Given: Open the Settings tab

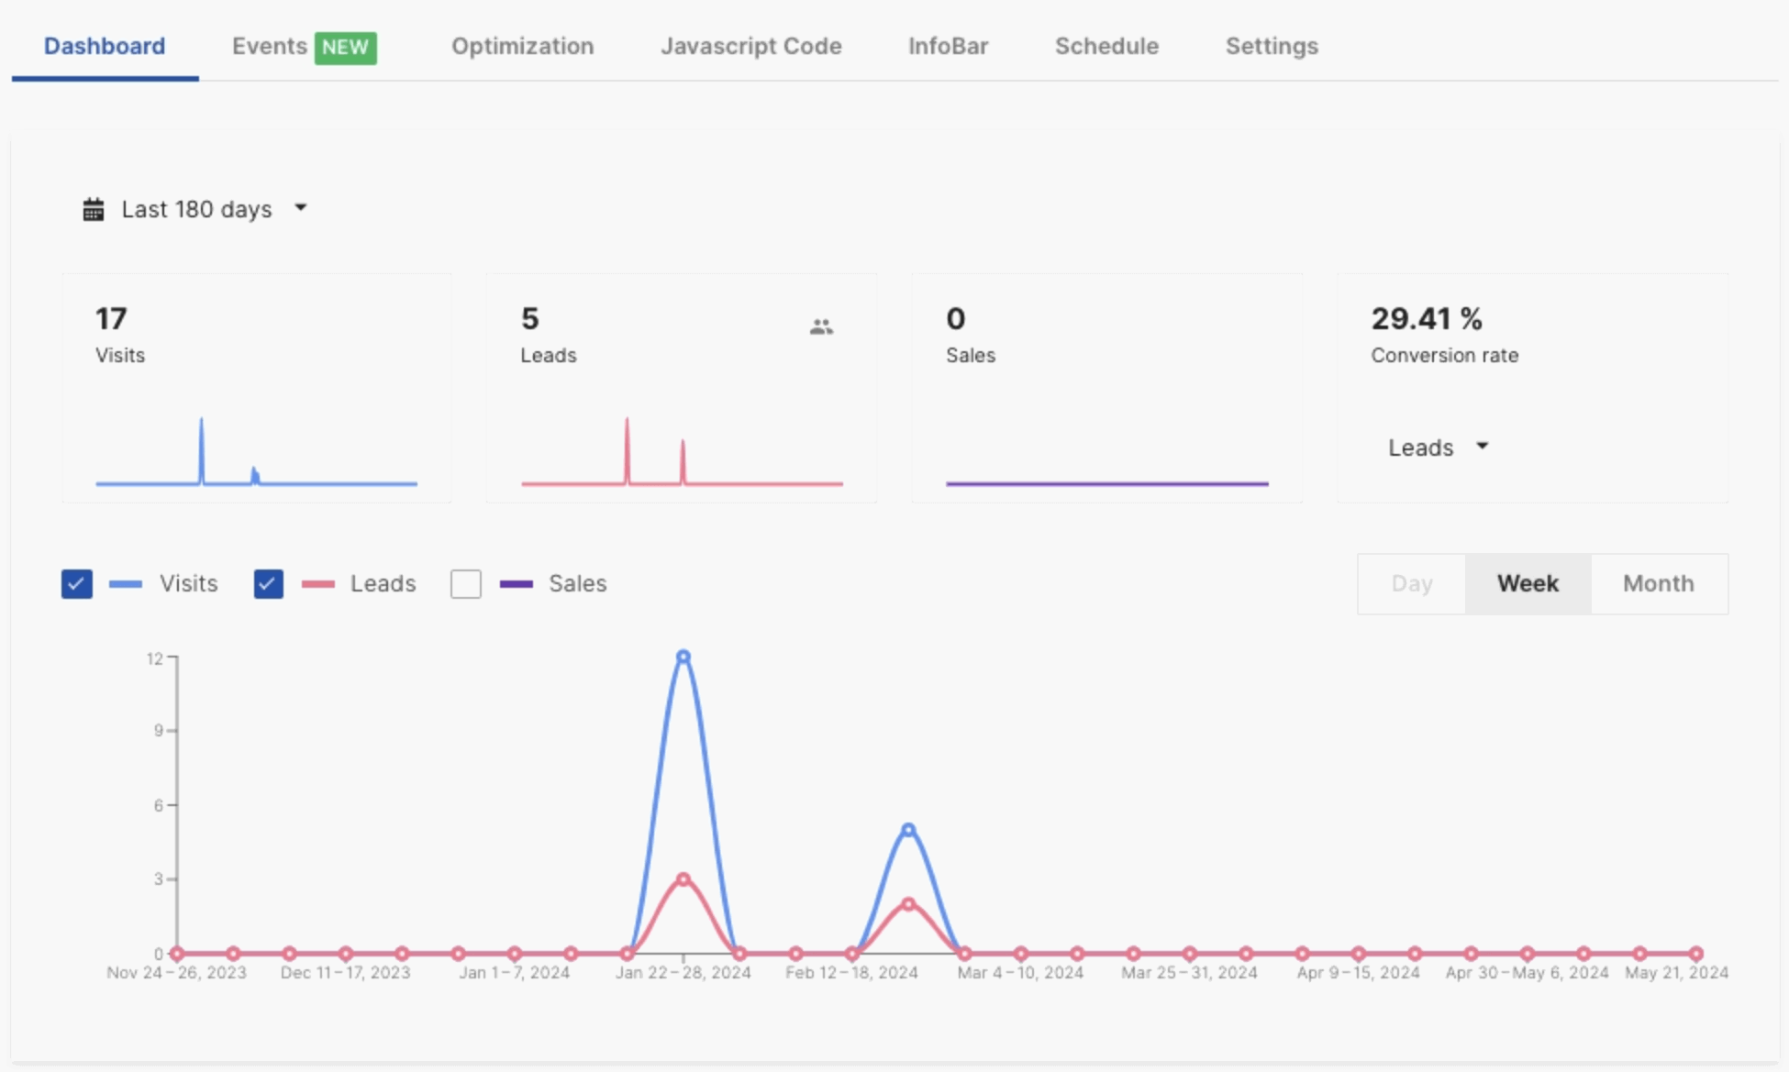Looking at the screenshot, I should pos(1272,47).
